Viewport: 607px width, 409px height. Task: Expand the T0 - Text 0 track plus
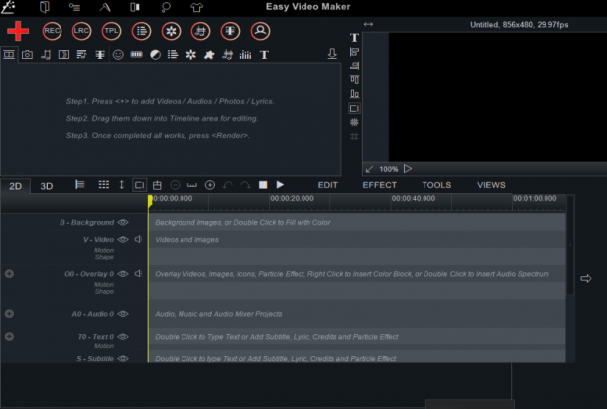[x=9, y=337]
